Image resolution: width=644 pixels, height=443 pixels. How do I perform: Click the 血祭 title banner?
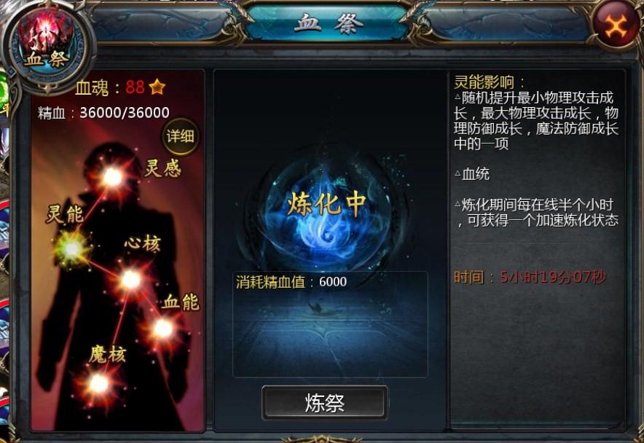coord(327,23)
